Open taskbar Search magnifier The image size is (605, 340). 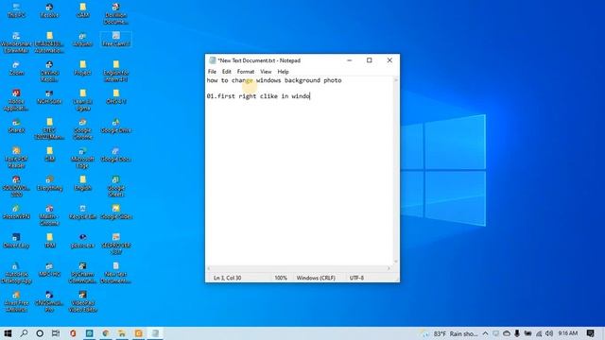[24, 333]
